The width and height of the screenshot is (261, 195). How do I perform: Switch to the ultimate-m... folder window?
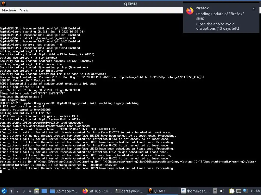(x=64, y=191)
